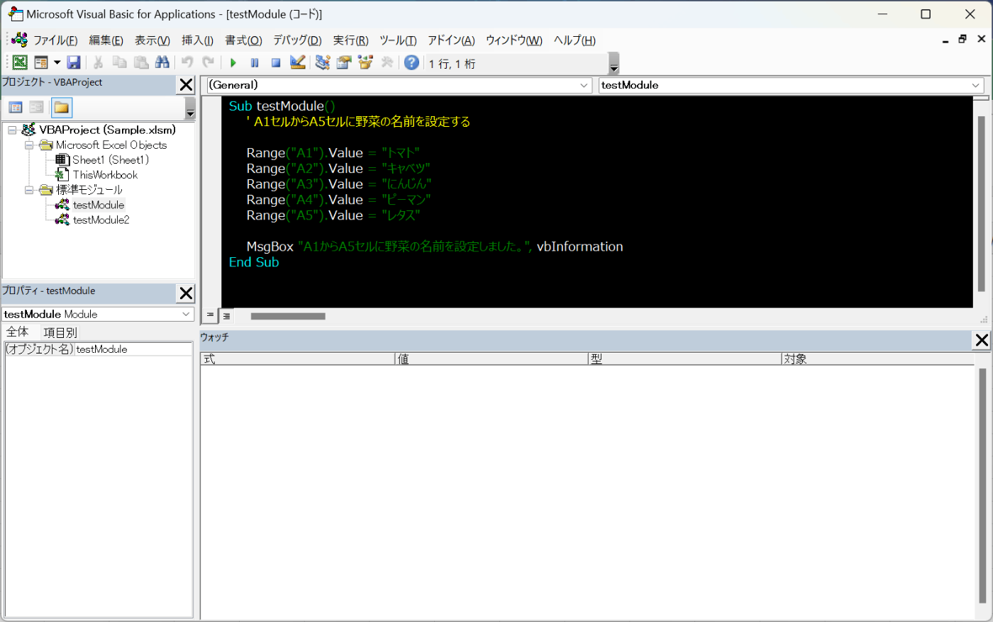Screen dimensions: 993x622
Task: Click the Undo arrow icon
Action: (187, 63)
